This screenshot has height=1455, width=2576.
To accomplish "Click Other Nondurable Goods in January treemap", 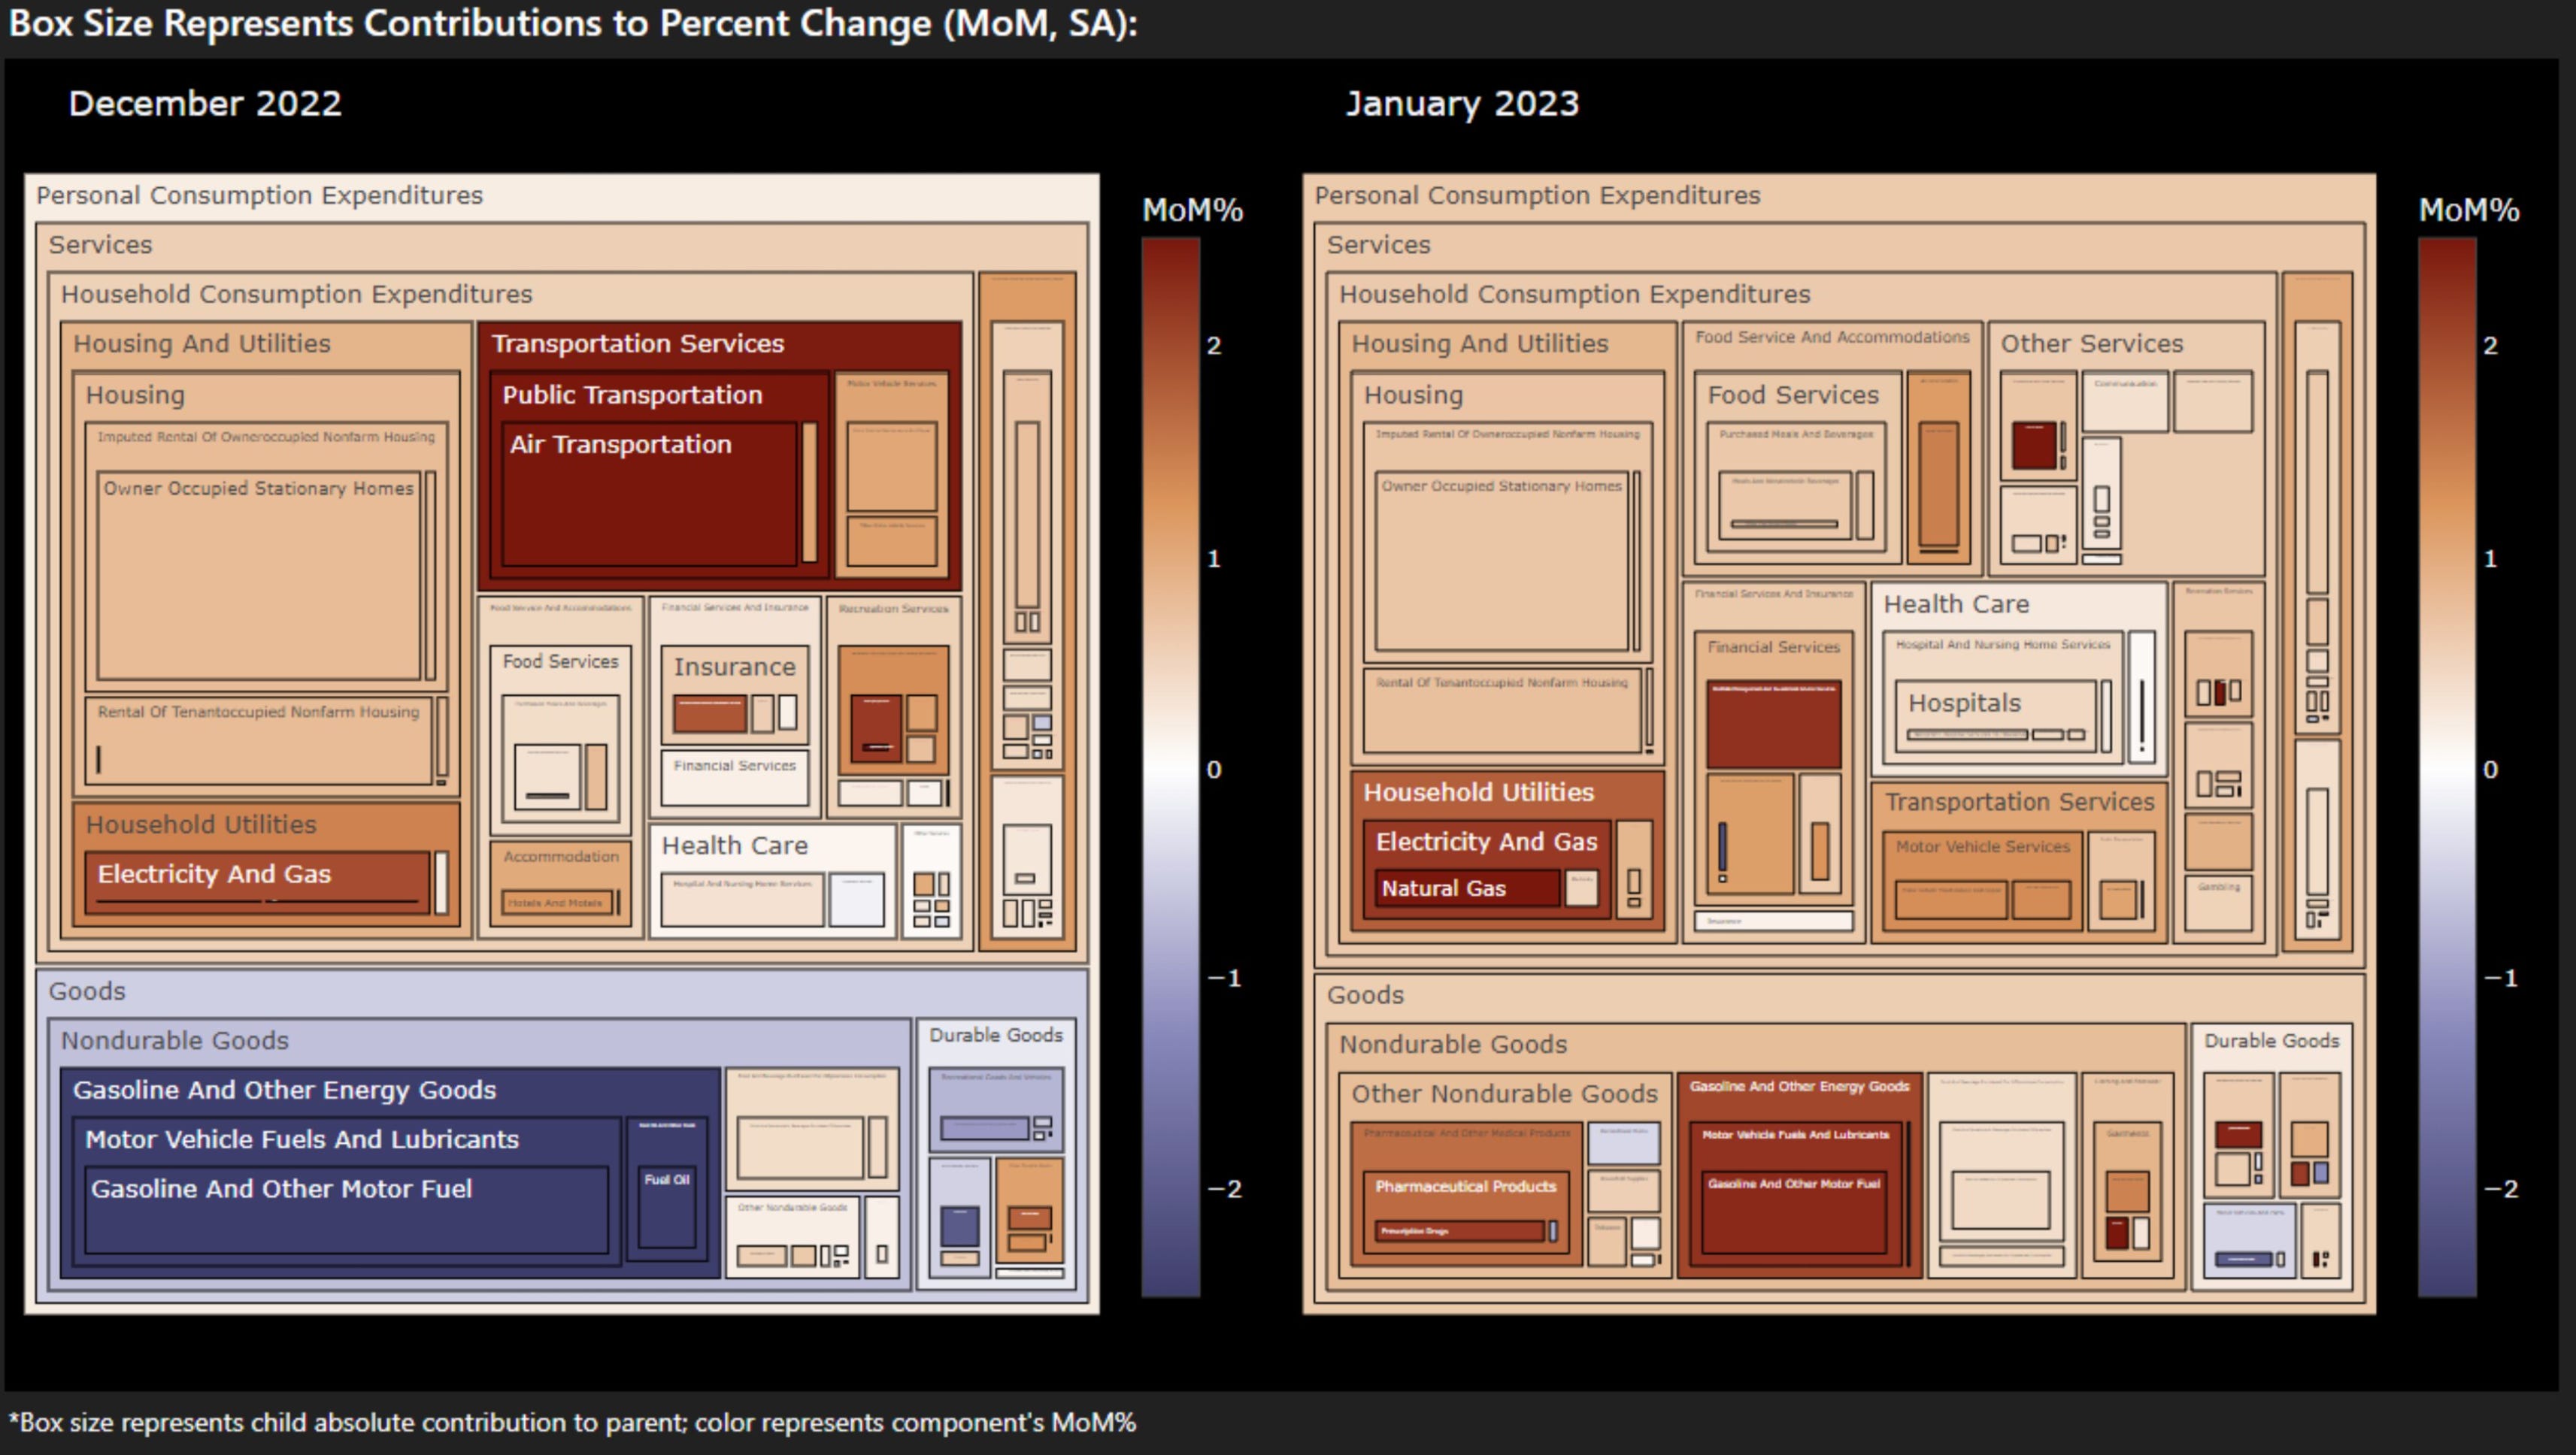I will [x=1504, y=1094].
